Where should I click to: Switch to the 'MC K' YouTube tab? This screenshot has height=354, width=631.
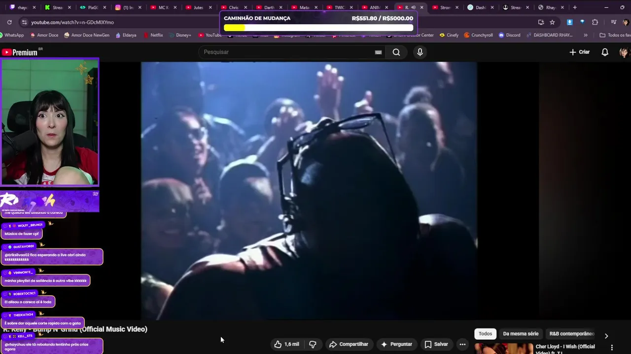click(163, 7)
